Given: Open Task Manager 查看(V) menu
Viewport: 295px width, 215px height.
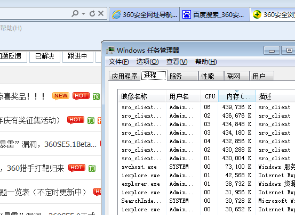Looking at the screenshot, I should point(177,62).
